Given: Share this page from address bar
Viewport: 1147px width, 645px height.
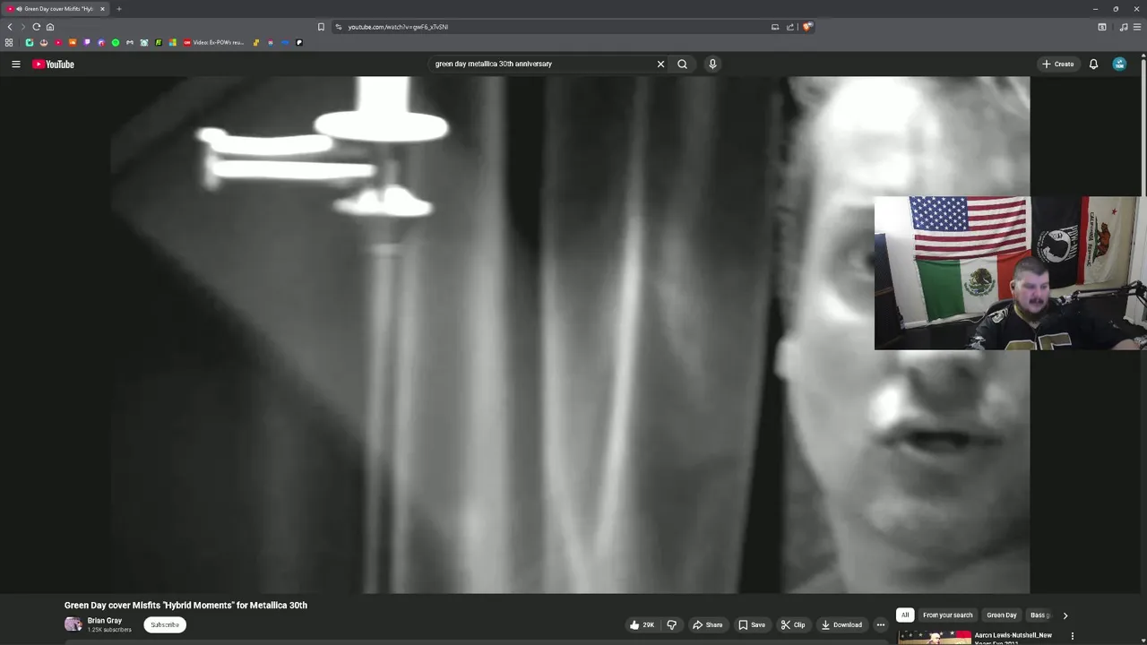Looking at the screenshot, I should [790, 27].
